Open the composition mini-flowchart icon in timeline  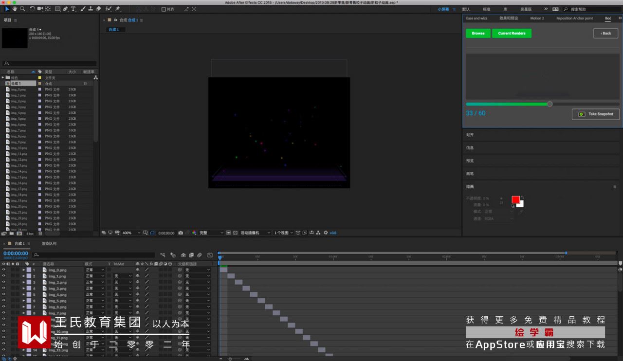point(163,255)
